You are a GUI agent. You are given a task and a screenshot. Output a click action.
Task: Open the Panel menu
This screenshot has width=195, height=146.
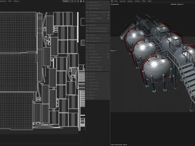[x=149, y=1]
